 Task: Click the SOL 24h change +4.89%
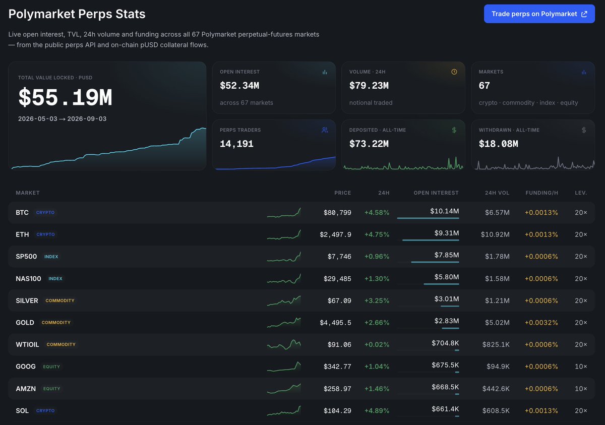point(377,411)
